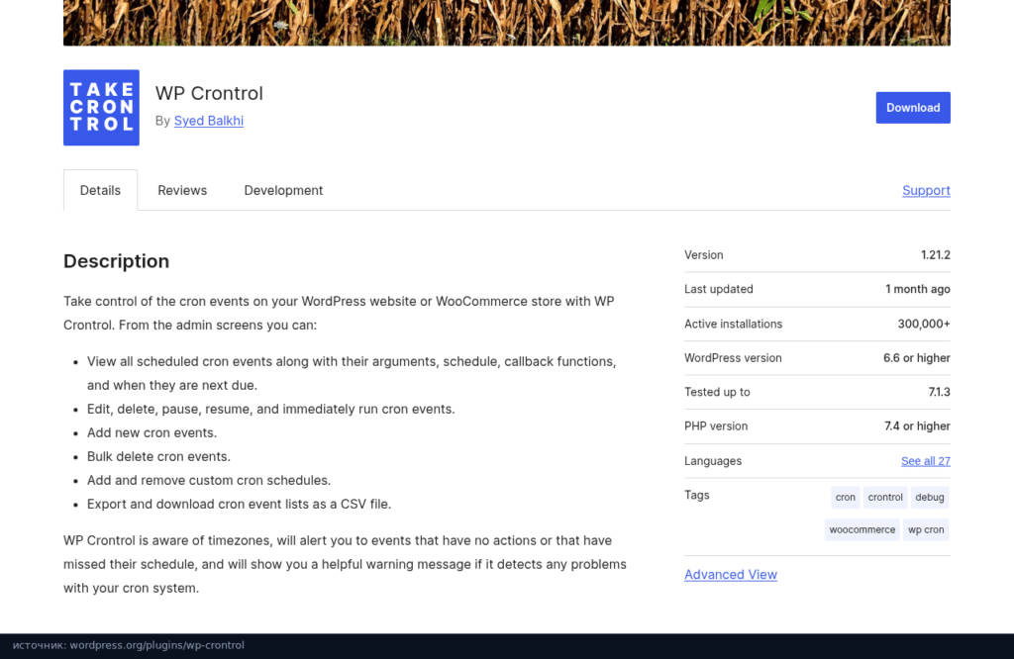Open author Syed Balkhi's profile link
Screen dimensions: 1014x659
[x=209, y=121]
